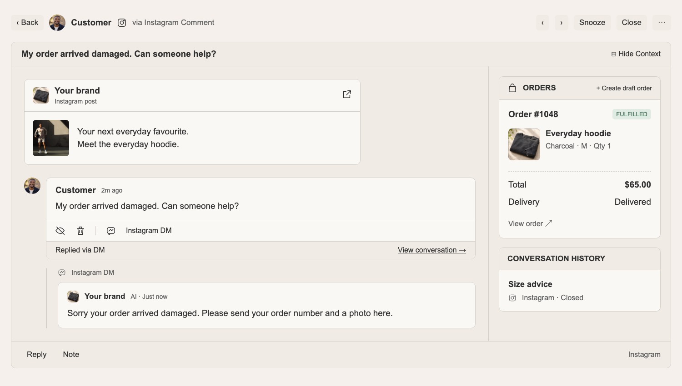682x386 pixels.
Task: Click the shopping bag icon beside ORDERS
Action: 512,88
